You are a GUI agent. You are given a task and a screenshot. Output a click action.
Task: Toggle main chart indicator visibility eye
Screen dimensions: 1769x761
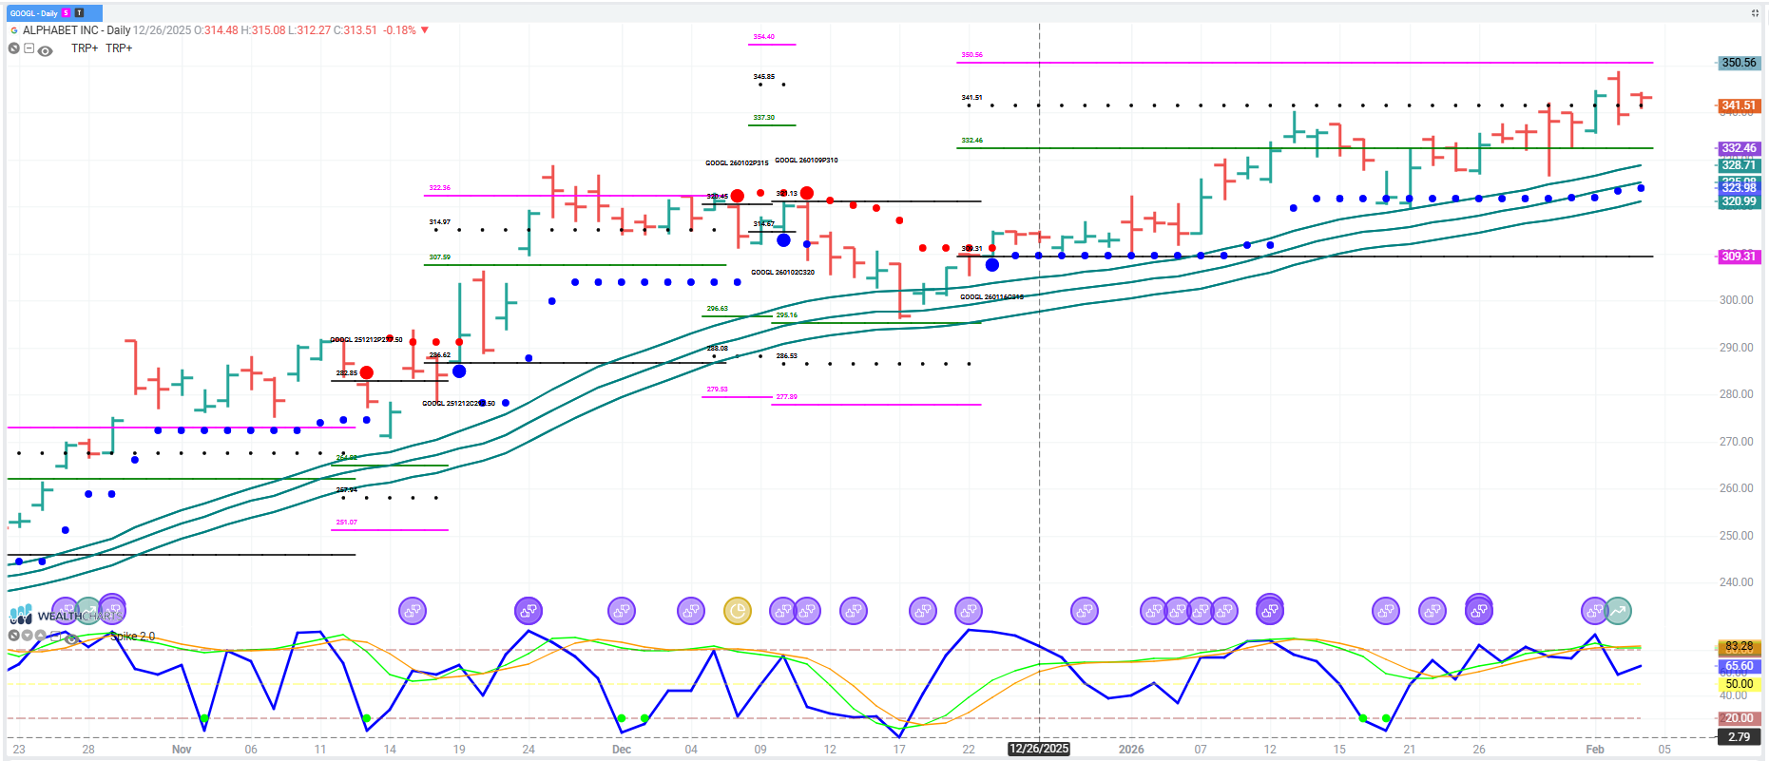click(x=45, y=50)
